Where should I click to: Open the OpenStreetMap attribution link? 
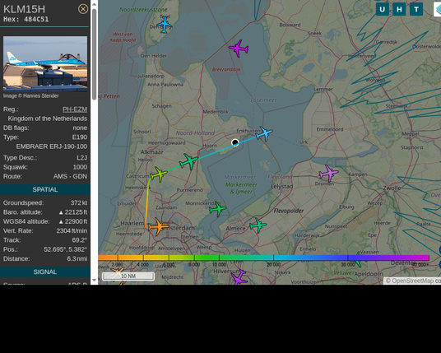point(412,281)
